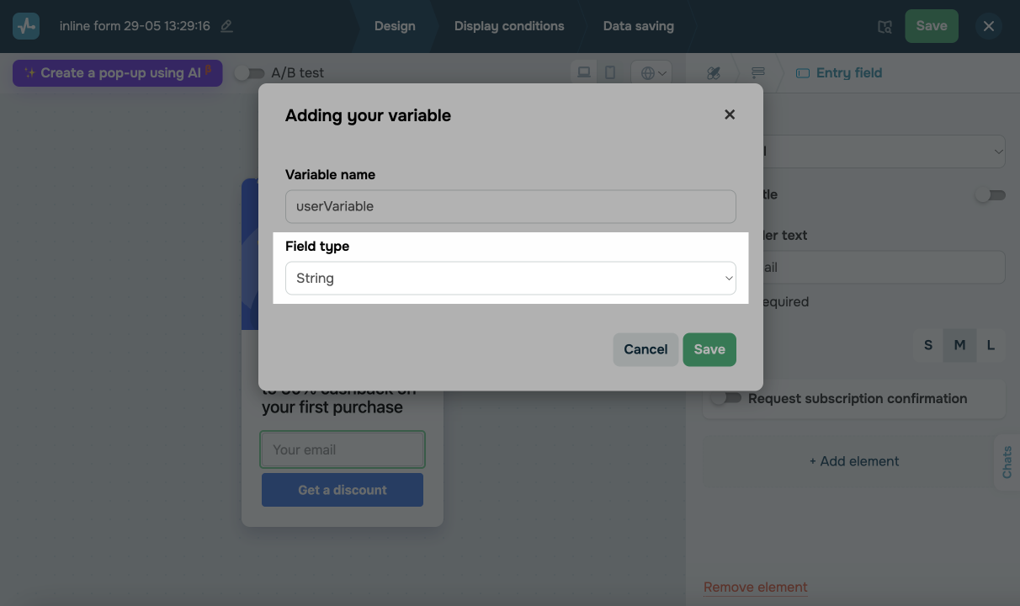Image resolution: width=1020 pixels, height=606 pixels.
Task: Go to Data saving tab
Action: 638,26
